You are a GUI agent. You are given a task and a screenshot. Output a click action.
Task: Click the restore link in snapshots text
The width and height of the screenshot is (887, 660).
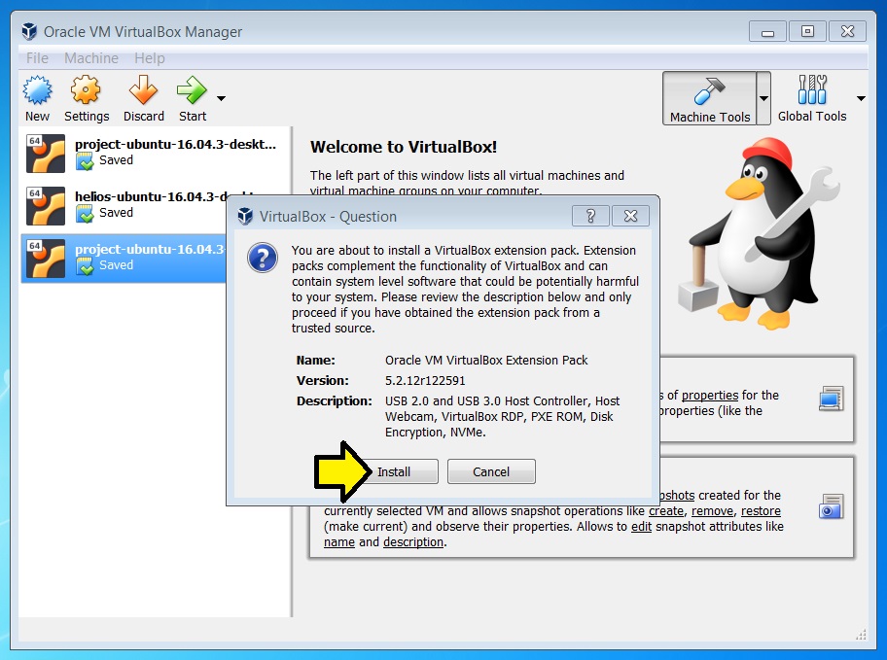[761, 511]
